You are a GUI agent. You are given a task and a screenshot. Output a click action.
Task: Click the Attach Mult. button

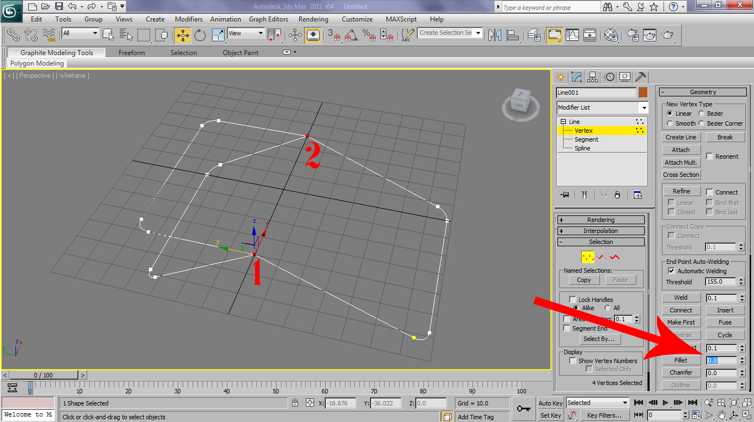(681, 163)
